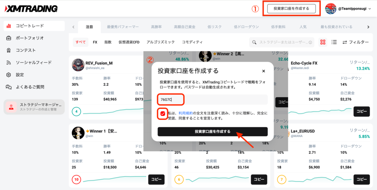This screenshot has height=190, width=377.
Task: Click the @shiraishi_ea username
Action: [x=95, y=68]
